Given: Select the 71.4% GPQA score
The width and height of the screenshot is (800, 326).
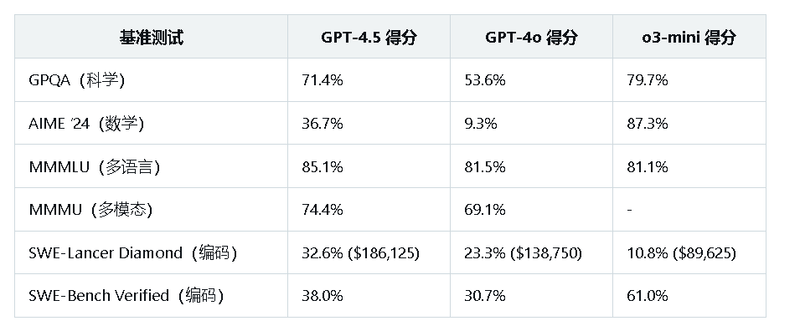Looking at the screenshot, I should coord(322,80).
